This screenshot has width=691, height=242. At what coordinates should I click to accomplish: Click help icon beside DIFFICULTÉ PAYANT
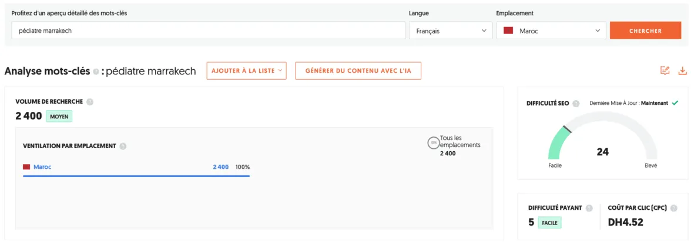click(589, 208)
